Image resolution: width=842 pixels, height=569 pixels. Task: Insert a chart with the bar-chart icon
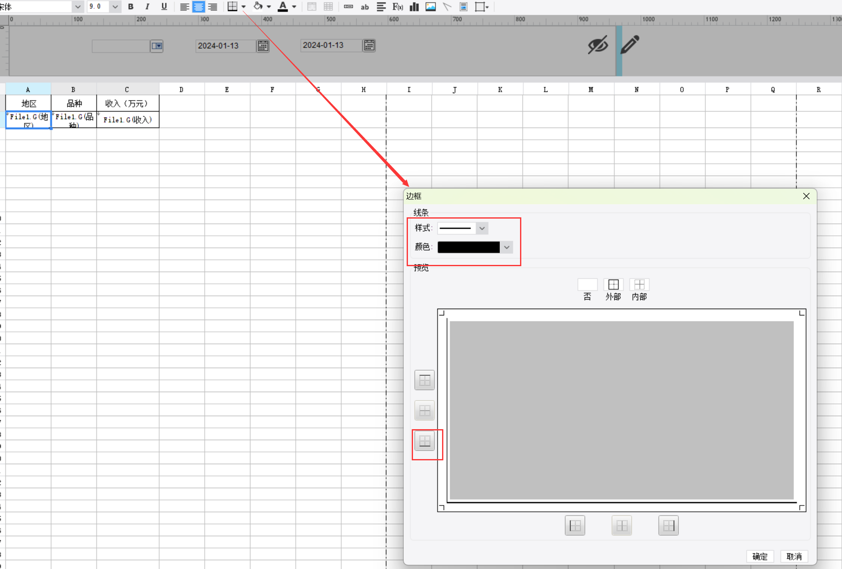pos(414,7)
